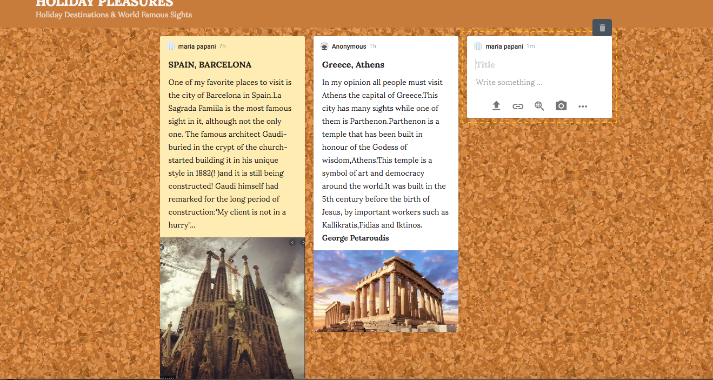Click the 'George Petaroudis' signature text

pos(355,238)
